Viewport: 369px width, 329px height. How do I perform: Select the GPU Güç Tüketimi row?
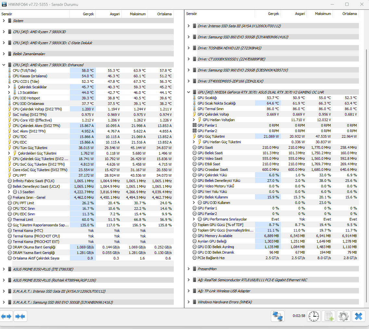(211, 136)
